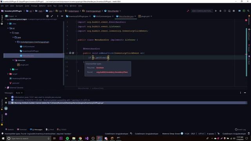This screenshot has height=141, width=251.
Task: Expand the .idea folder
Action: (x=8, y=23)
